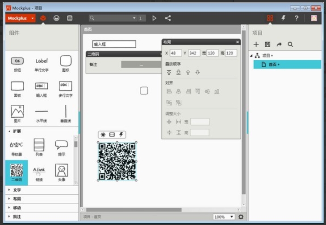
Task: Select the 首页 page in project tree
Action: tap(273, 65)
